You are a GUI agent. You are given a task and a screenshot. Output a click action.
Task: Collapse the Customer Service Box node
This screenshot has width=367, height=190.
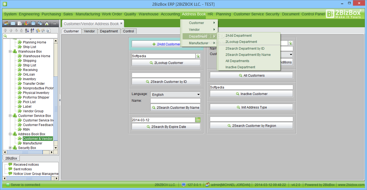[10, 116]
